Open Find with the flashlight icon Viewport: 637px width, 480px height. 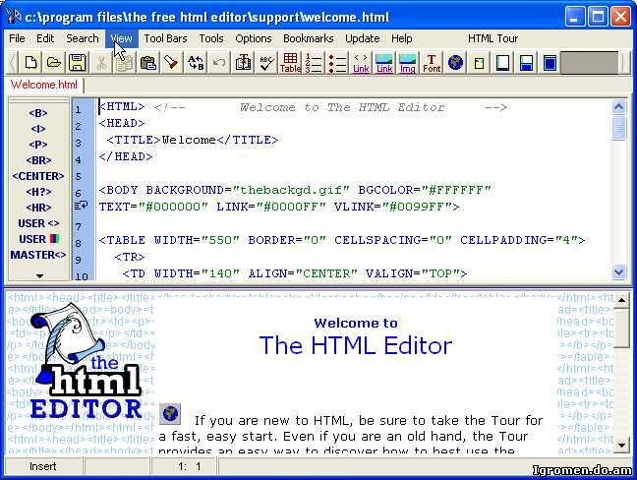[172, 63]
